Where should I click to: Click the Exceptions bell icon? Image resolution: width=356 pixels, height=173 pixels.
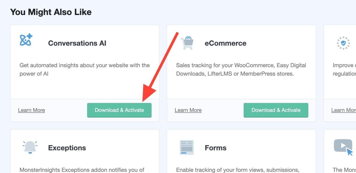pos(30,147)
